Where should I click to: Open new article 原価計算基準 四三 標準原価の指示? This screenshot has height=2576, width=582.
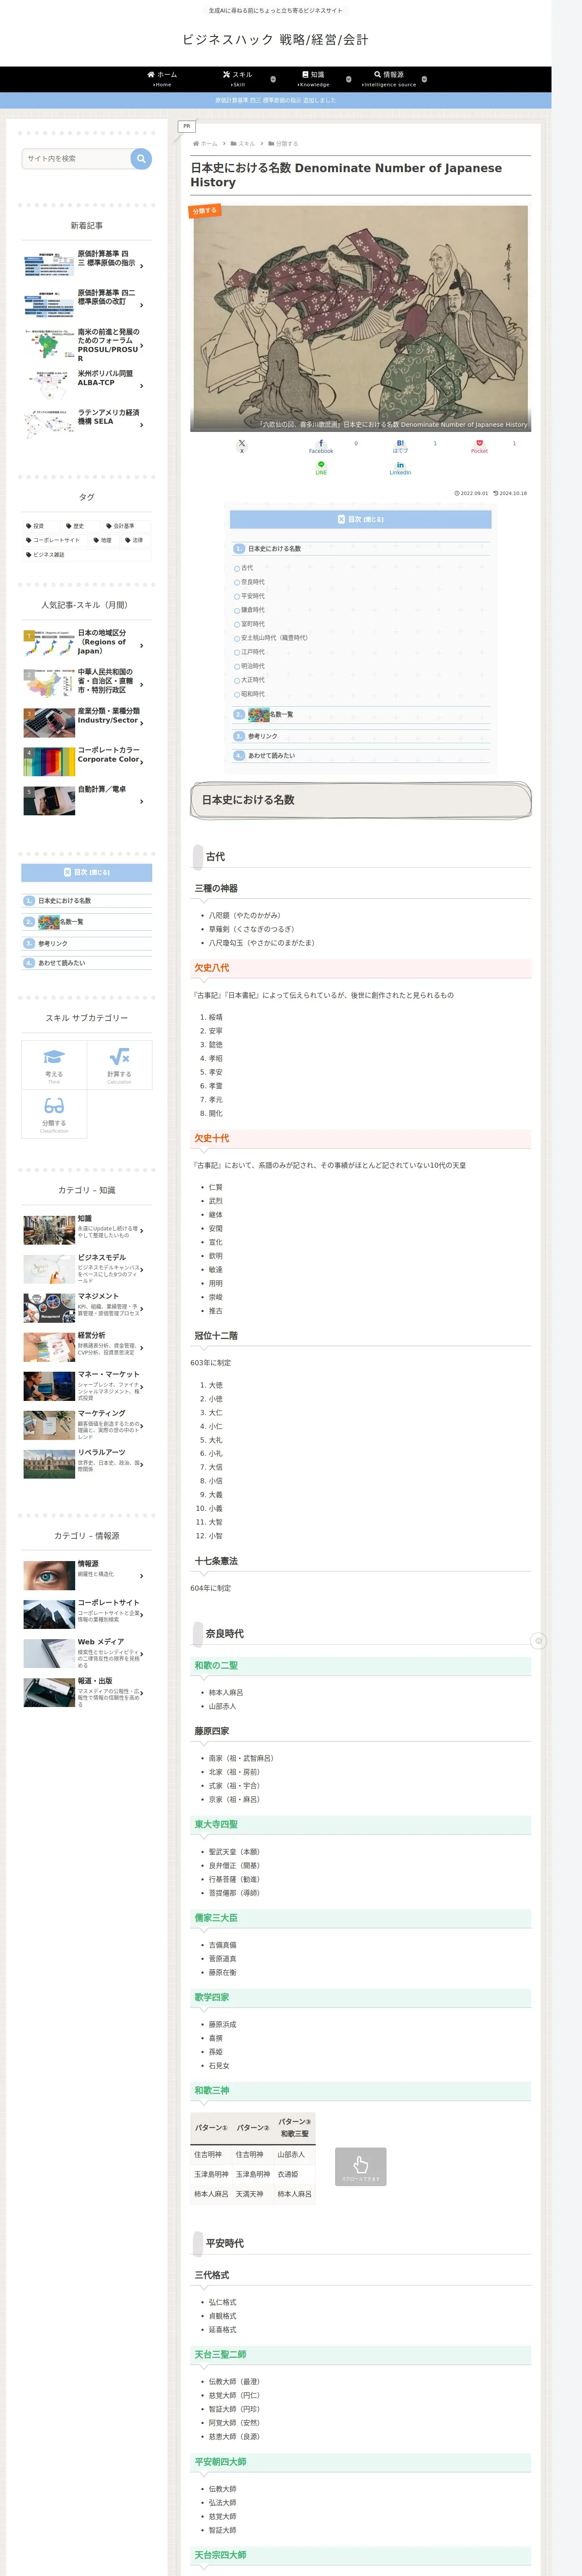pos(87,265)
